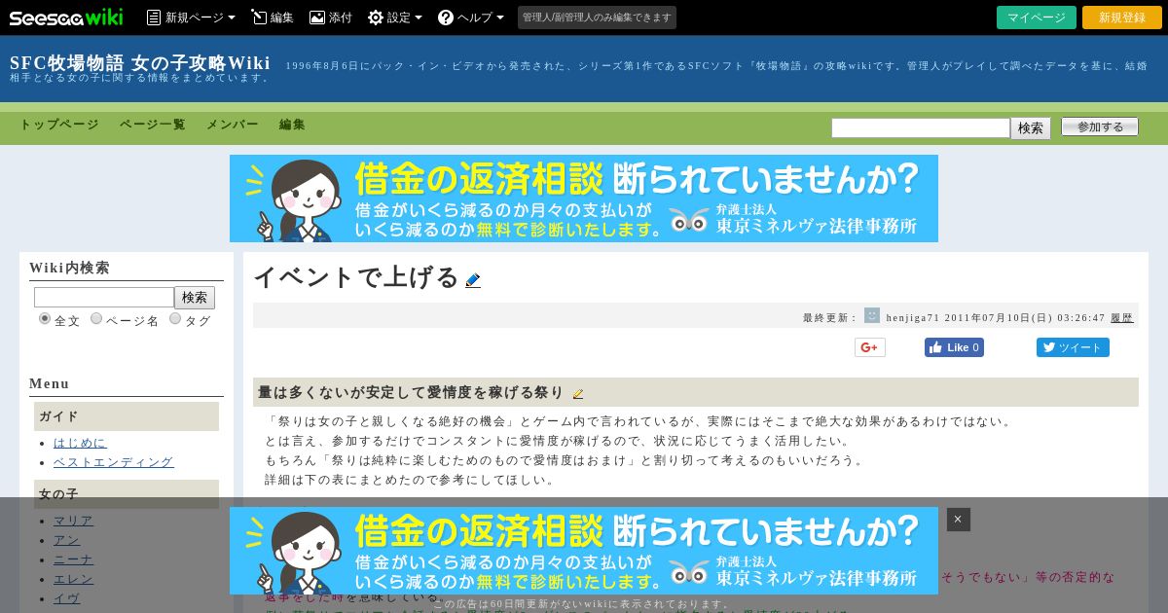Open the 履歴 history link
The width and height of the screenshot is (1168, 613).
(1122, 318)
